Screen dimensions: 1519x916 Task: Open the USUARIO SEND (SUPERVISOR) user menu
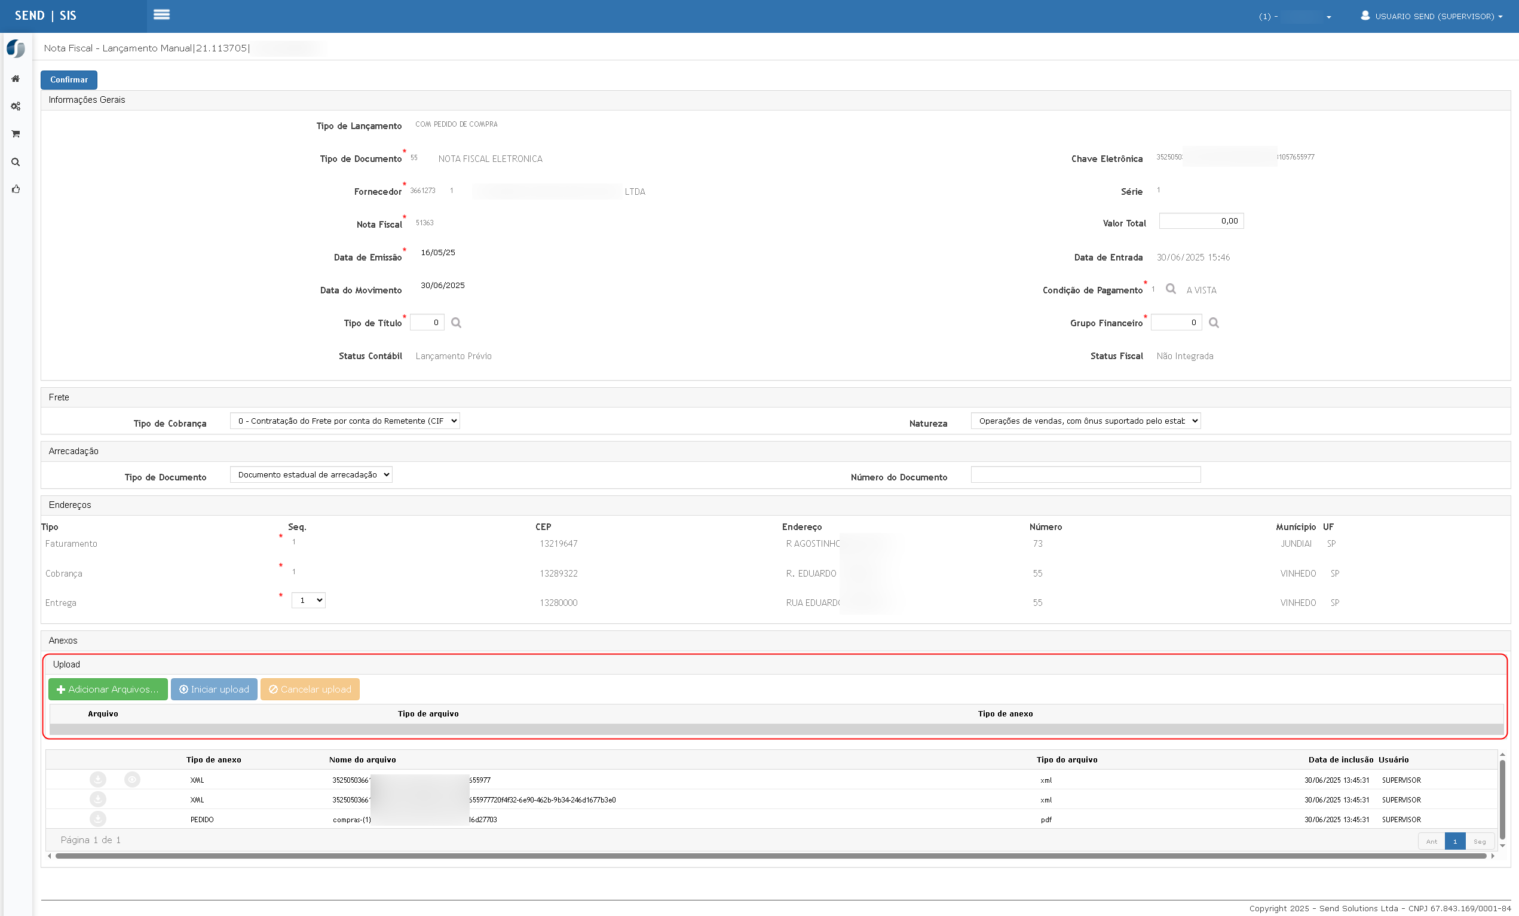pos(1431,16)
